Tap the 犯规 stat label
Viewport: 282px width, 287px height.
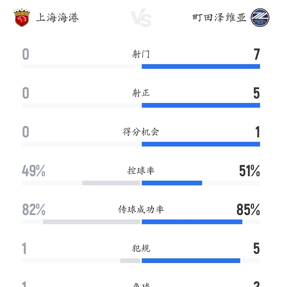point(141,248)
